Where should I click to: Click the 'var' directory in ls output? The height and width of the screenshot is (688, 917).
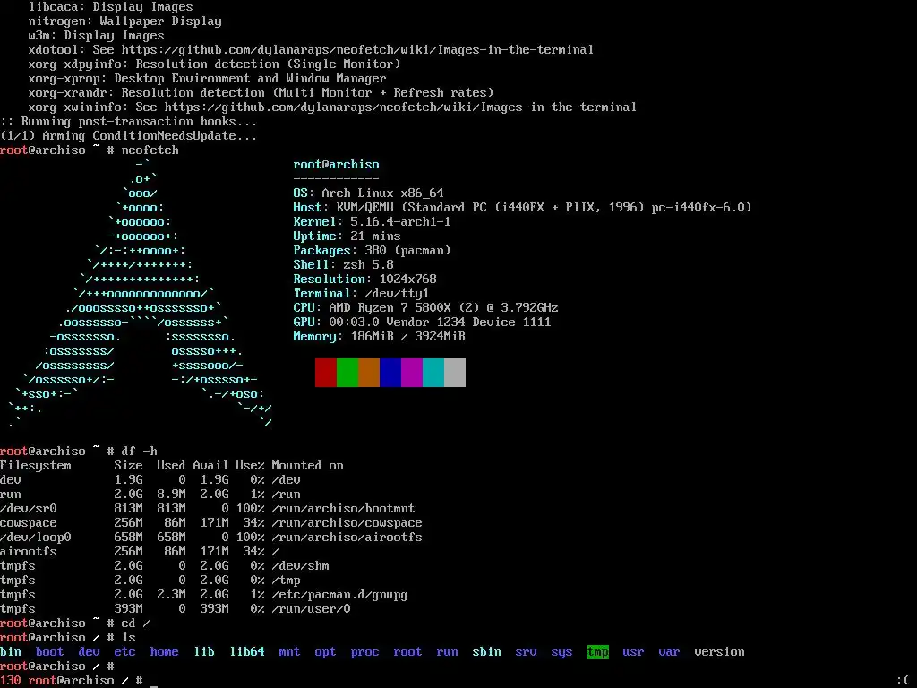pyautogui.click(x=669, y=652)
